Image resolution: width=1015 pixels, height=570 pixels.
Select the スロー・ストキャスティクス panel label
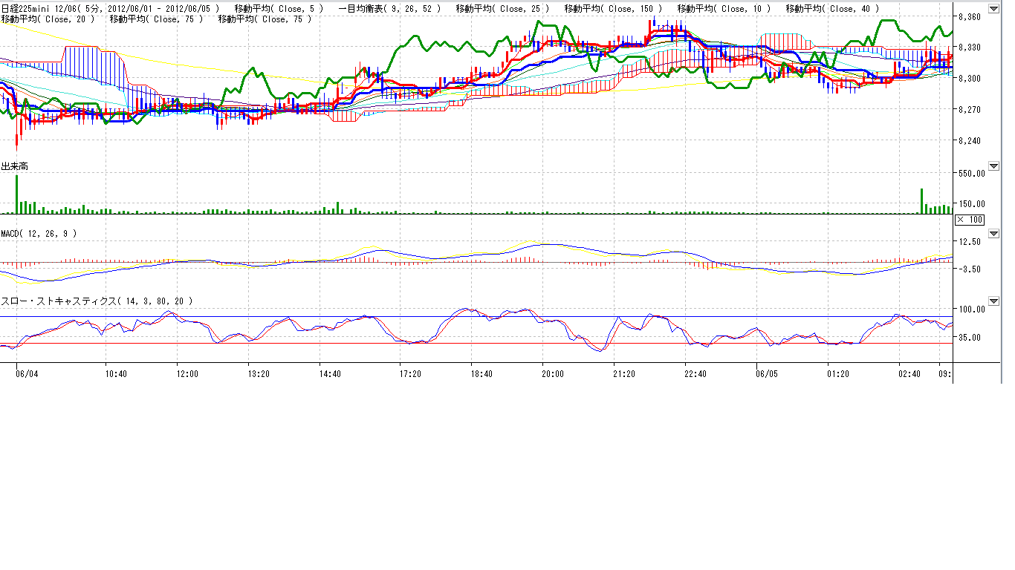pos(97,301)
